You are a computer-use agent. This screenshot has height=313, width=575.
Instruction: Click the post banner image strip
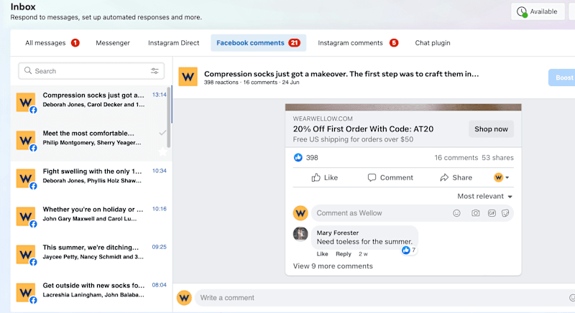point(403,107)
